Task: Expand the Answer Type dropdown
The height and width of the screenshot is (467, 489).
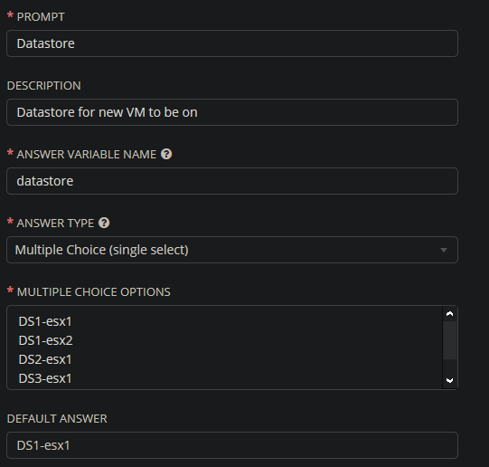Action: (x=232, y=250)
